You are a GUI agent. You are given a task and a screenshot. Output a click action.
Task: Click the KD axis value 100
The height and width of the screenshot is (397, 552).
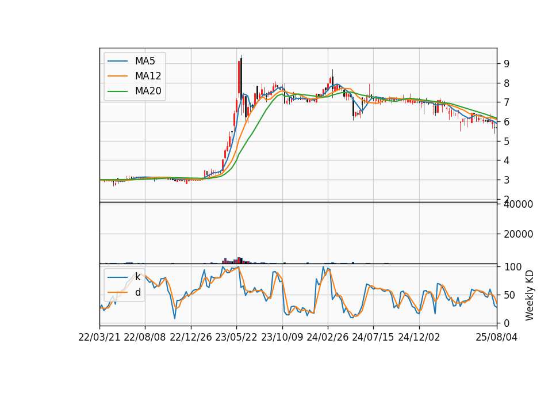click(x=513, y=267)
